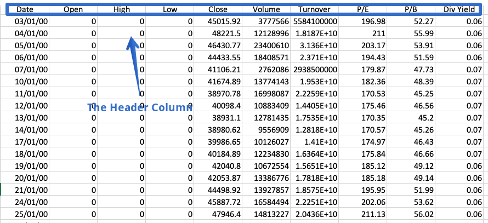Viewport: 488px width, 223px height.
Task: Select Turnover cell 1.41E+10
Action: pos(314,142)
